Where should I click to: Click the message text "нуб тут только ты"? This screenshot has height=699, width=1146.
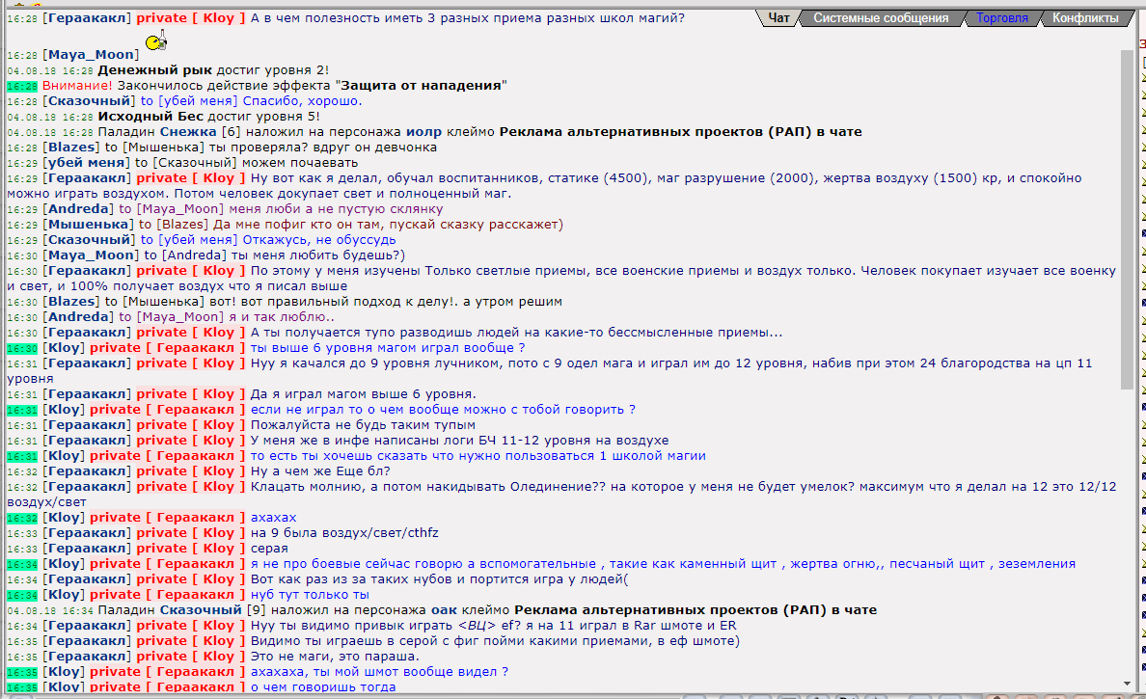point(310,595)
